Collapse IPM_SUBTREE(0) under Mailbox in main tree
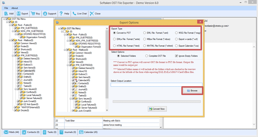This screenshot has height=137, width=258. click(x=13, y=56)
